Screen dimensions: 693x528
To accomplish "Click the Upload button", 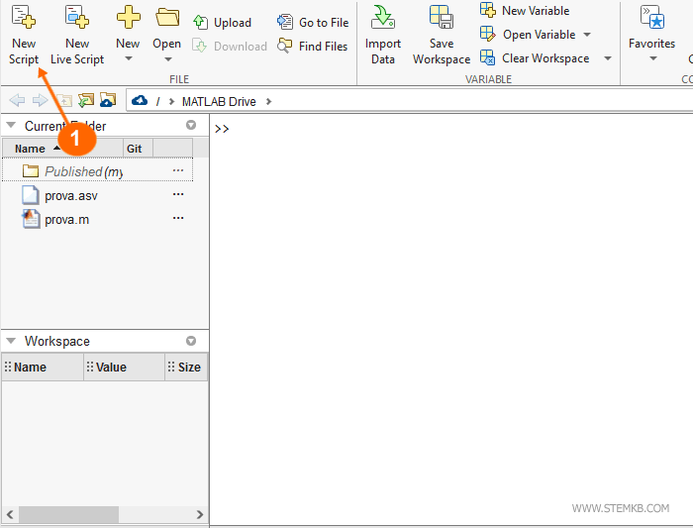I will [x=223, y=23].
